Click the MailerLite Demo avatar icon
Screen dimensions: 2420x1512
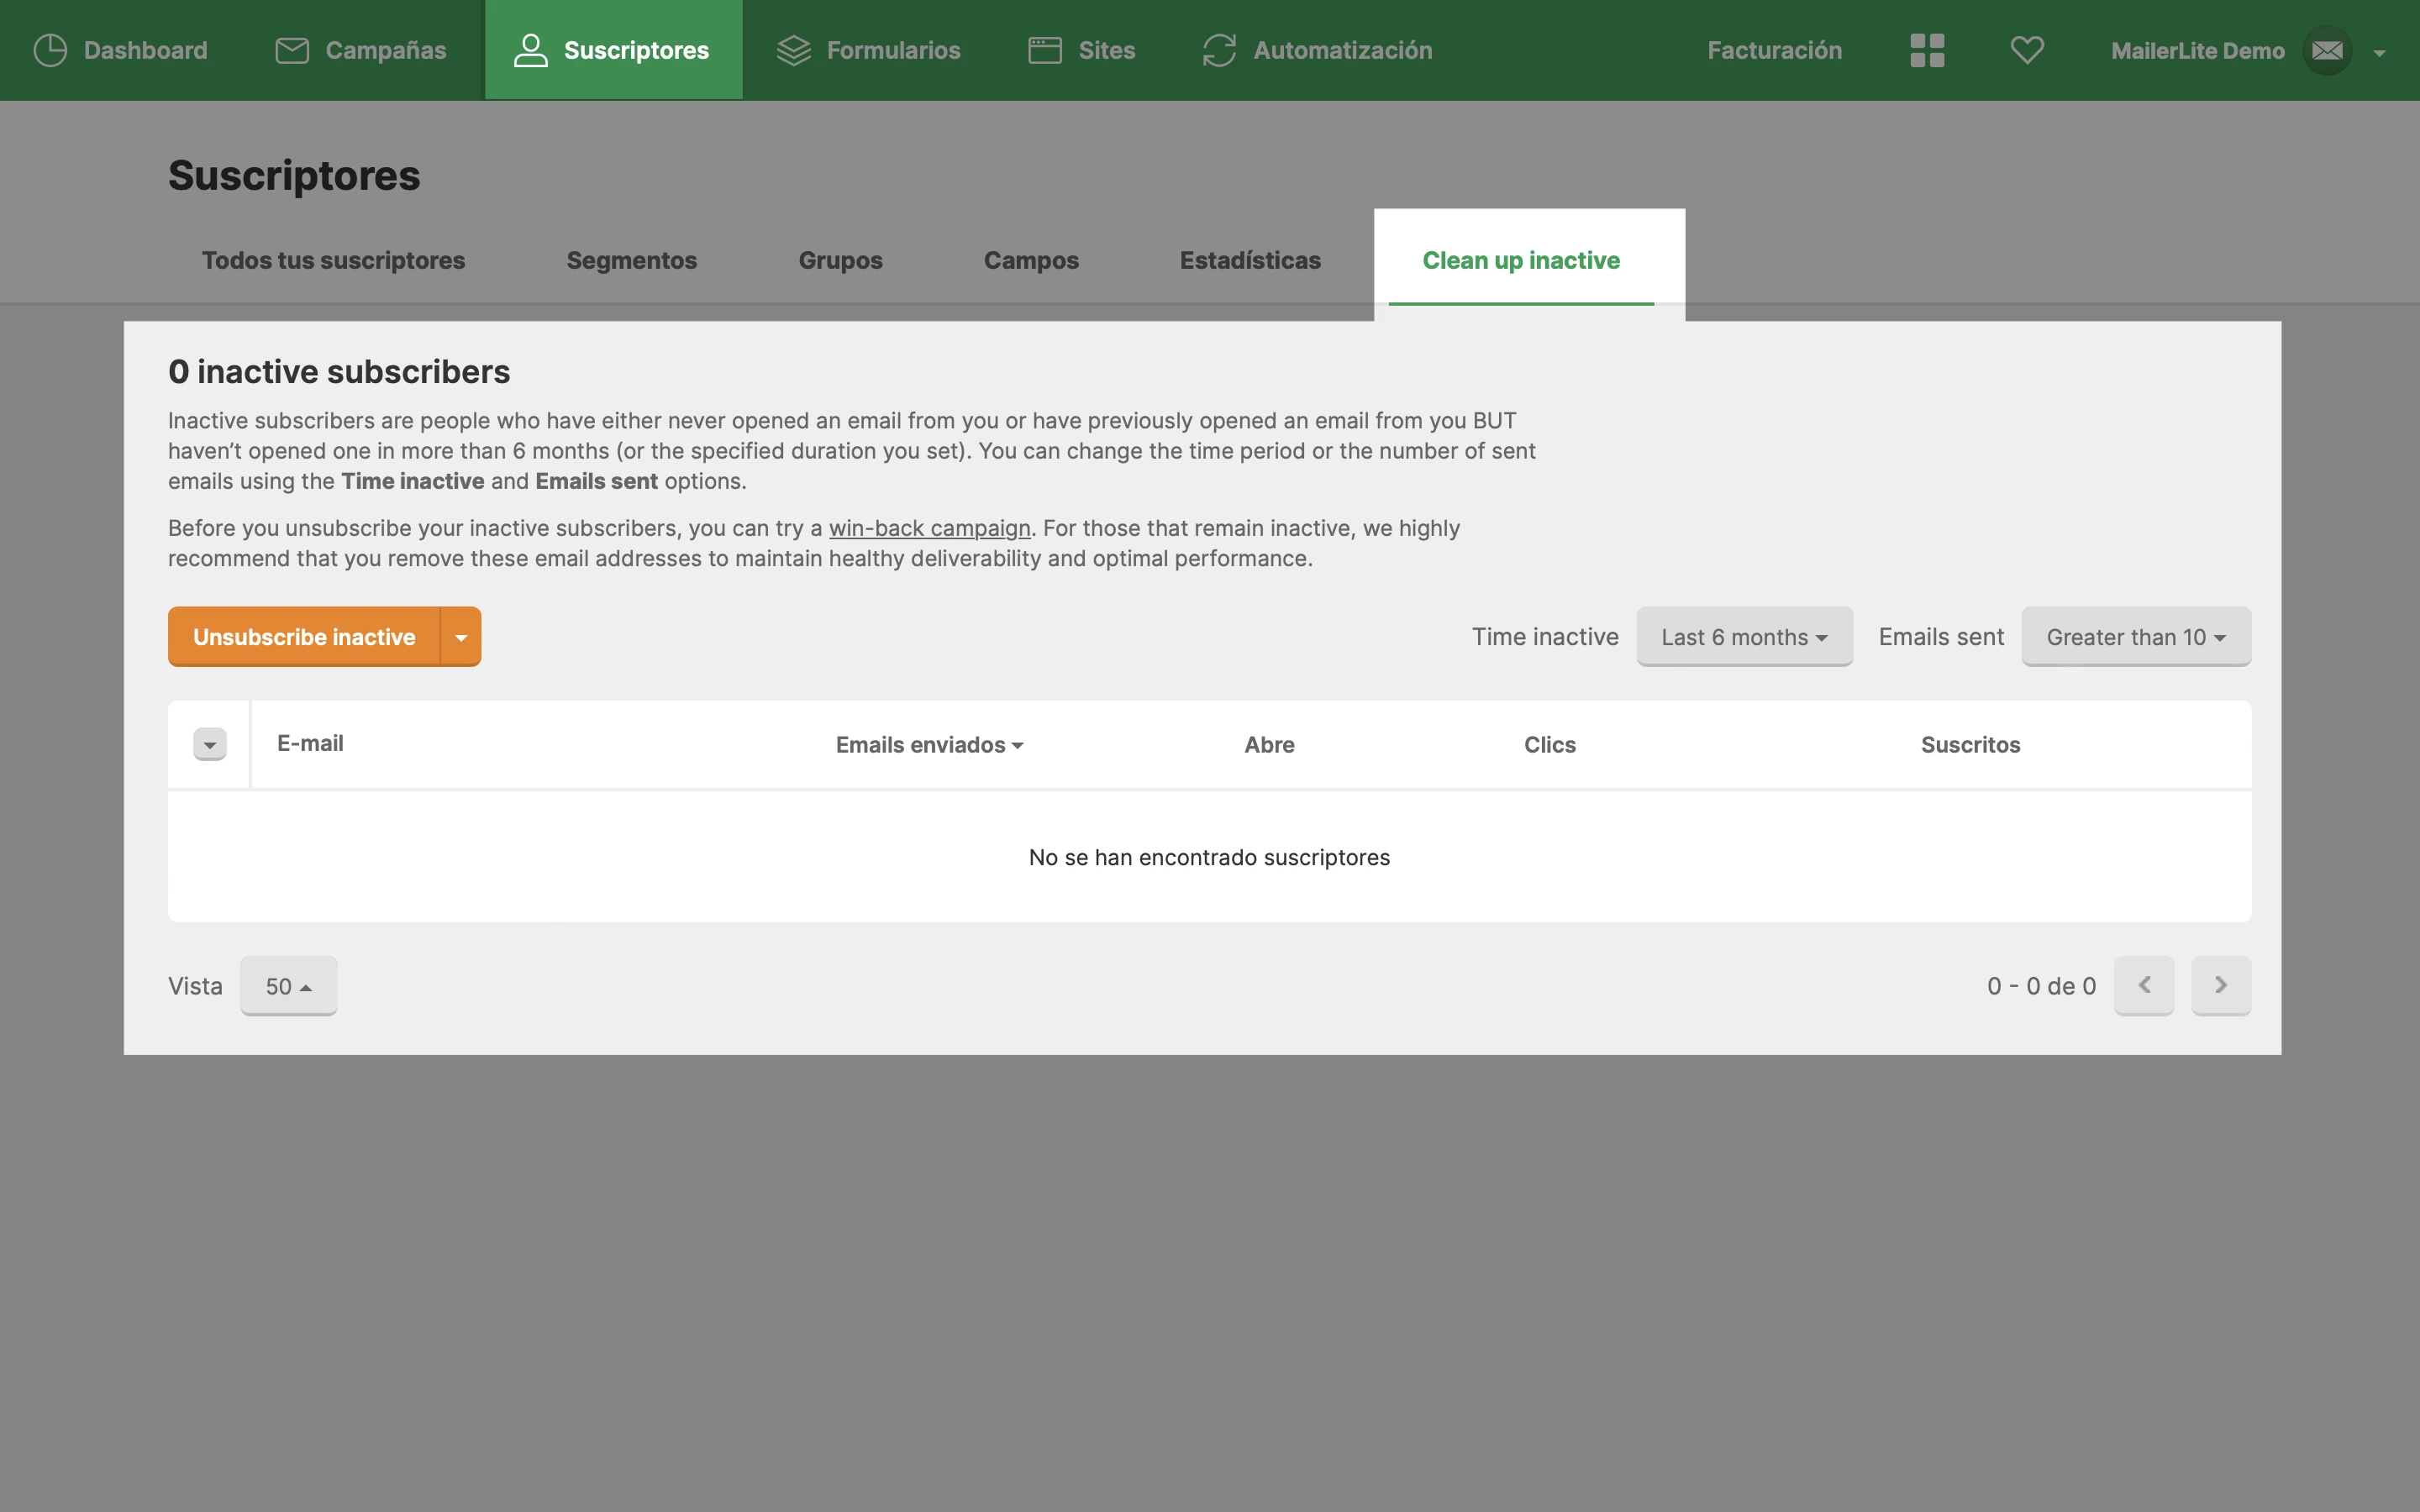(x=2327, y=50)
